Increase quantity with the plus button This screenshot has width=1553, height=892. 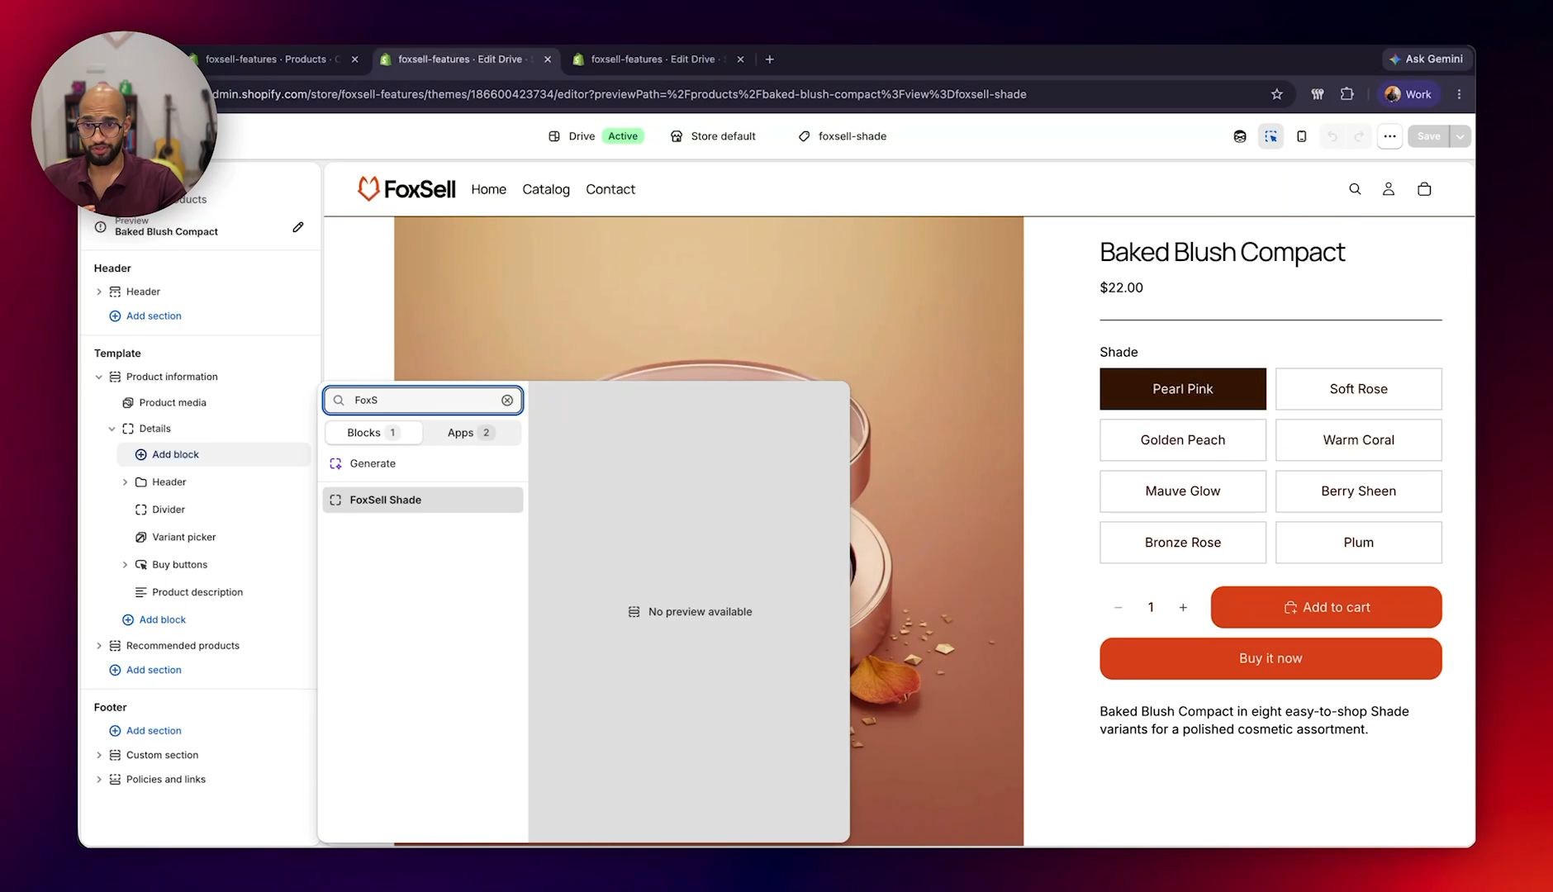(1183, 608)
